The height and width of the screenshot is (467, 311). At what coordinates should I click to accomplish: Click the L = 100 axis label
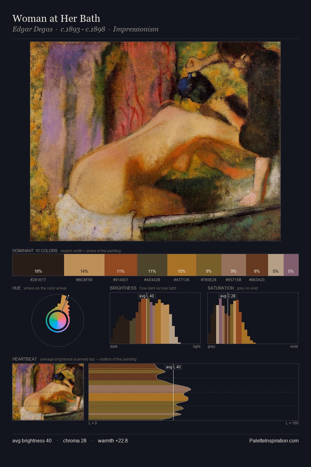pyautogui.click(x=292, y=423)
